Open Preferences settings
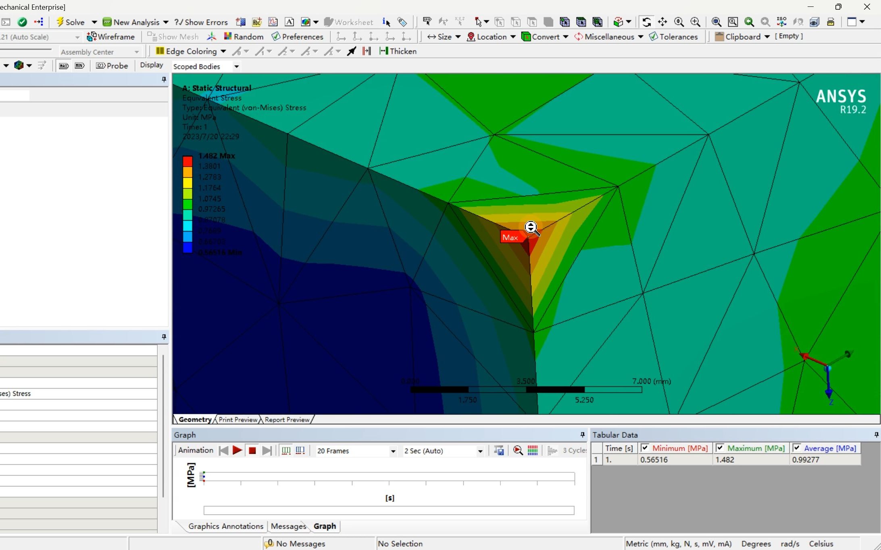The image size is (881, 550). point(298,37)
